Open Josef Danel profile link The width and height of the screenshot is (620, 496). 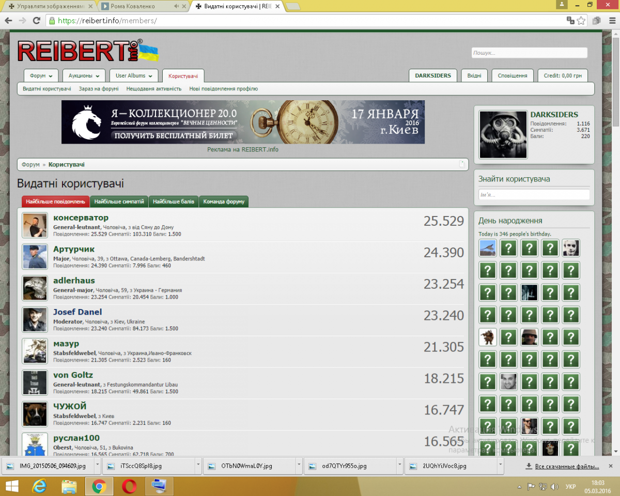tap(78, 312)
